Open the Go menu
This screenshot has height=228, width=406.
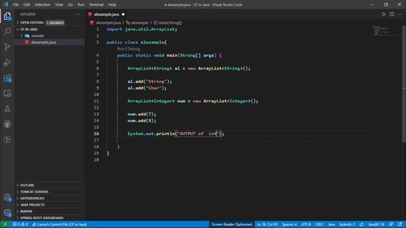click(70, 4)
